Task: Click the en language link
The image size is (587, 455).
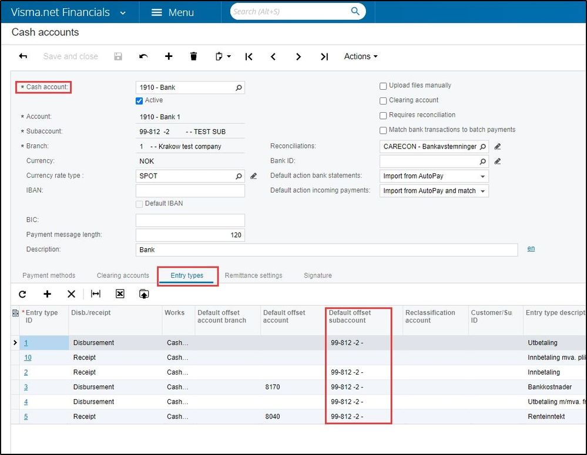Action: point(531,248)
